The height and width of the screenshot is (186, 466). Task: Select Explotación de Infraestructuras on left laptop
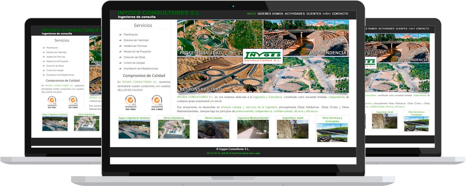click(60, 75)
